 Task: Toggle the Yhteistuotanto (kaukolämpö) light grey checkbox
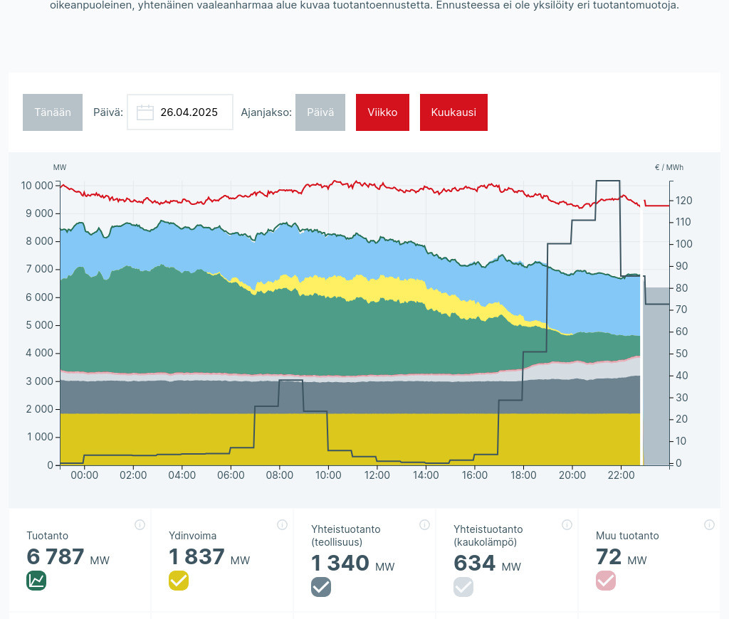pyautogui.click(x=463, y=587)
